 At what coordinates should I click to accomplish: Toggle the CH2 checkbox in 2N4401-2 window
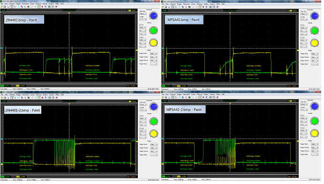coord(140,128)
